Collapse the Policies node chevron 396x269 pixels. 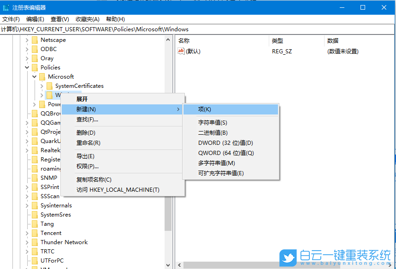pos(26,68)
